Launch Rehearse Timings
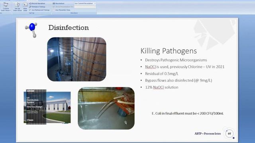Viewport: 255px width, 143px height. [37, 7]
